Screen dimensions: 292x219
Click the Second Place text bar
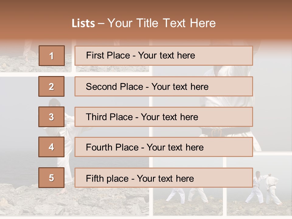[x=164, y=86]
